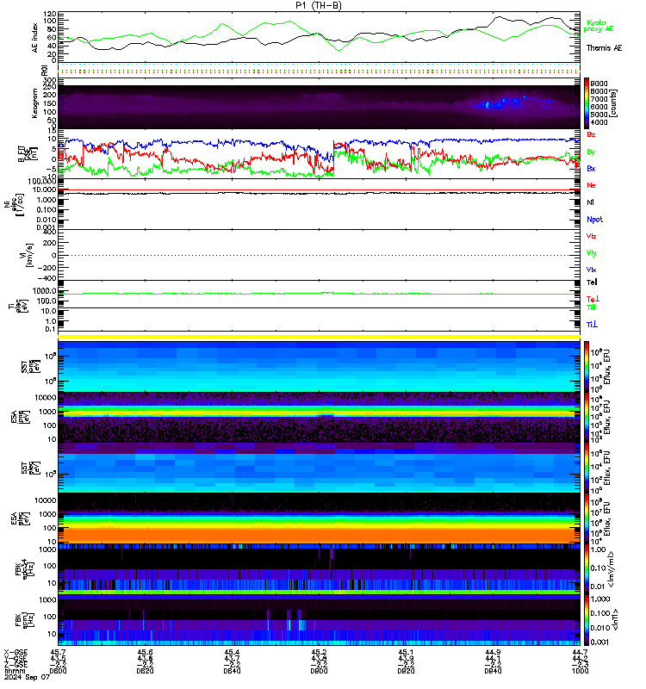Click the ESA ion Eflux color bar

tap(587, 418)
